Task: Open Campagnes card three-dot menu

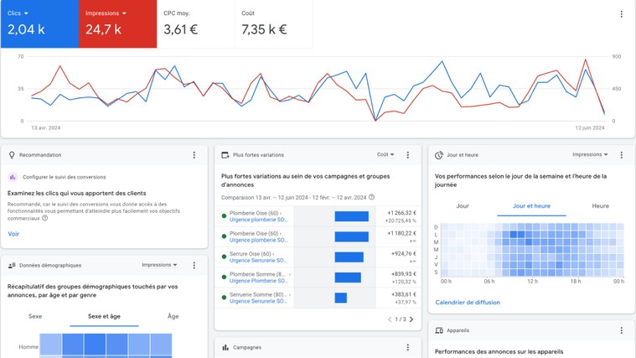Action: point(407,347)
